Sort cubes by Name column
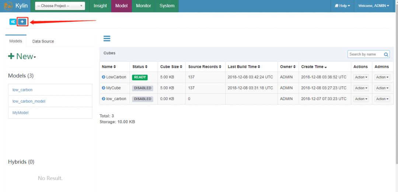 click(x=109, y=66)
